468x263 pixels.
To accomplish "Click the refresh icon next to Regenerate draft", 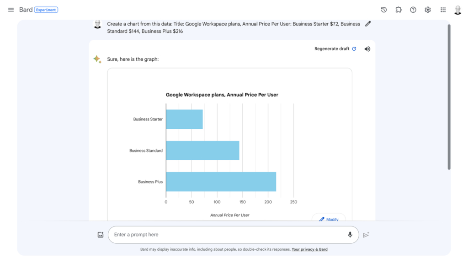I will [353, 48].
